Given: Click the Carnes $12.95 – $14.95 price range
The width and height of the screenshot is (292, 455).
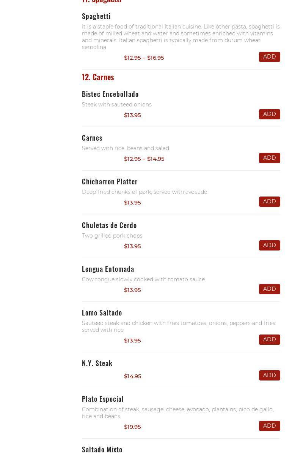Looking at the screenshot, I should (x=144, y=159).
